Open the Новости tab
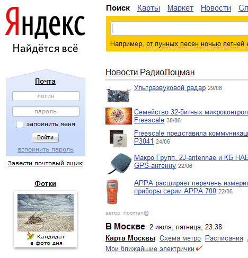Image resolution: width=248 pixels, height=258 pixels. [x=216, y=8]
